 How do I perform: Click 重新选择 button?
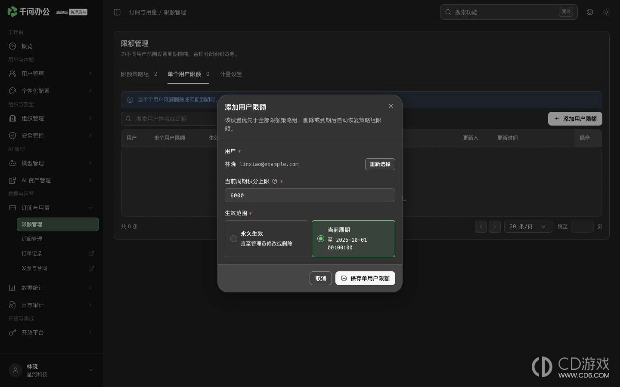coord(380,164)
